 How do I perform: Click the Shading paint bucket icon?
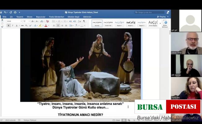76,25
